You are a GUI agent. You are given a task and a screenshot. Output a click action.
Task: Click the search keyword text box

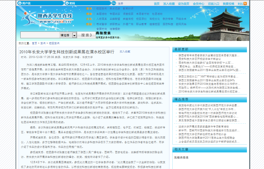click(40, 35)
